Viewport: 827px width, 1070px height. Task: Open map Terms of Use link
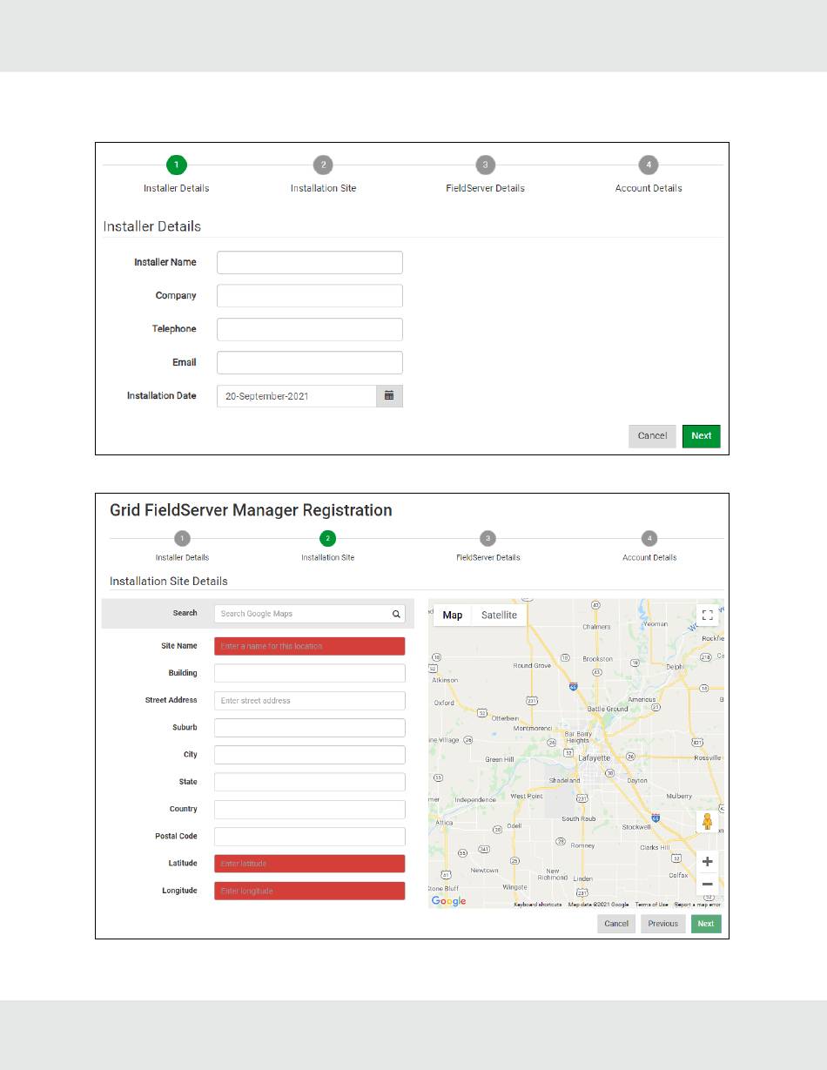click(x=651, y=905)
